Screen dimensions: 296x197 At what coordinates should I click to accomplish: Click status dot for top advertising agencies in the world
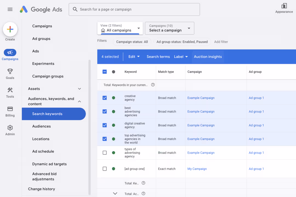pos(113,139)
